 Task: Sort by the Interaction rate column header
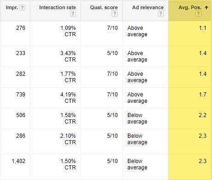tap(57, 7)
